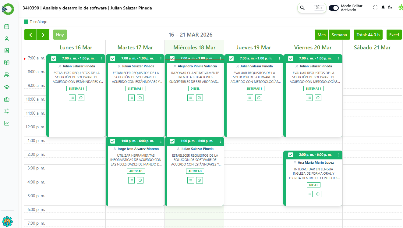
Task: Open the calendar icon in the sidebar
Action: (x=7, y=27)
